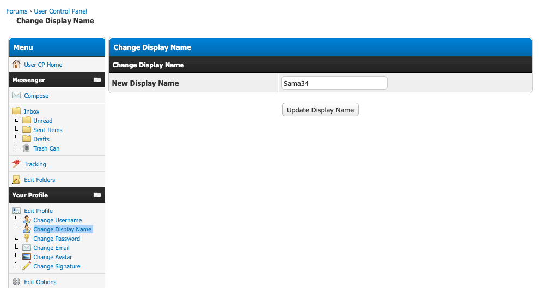Open the Drafts link
Screen dimensions: 539x288
pos(41,139)
